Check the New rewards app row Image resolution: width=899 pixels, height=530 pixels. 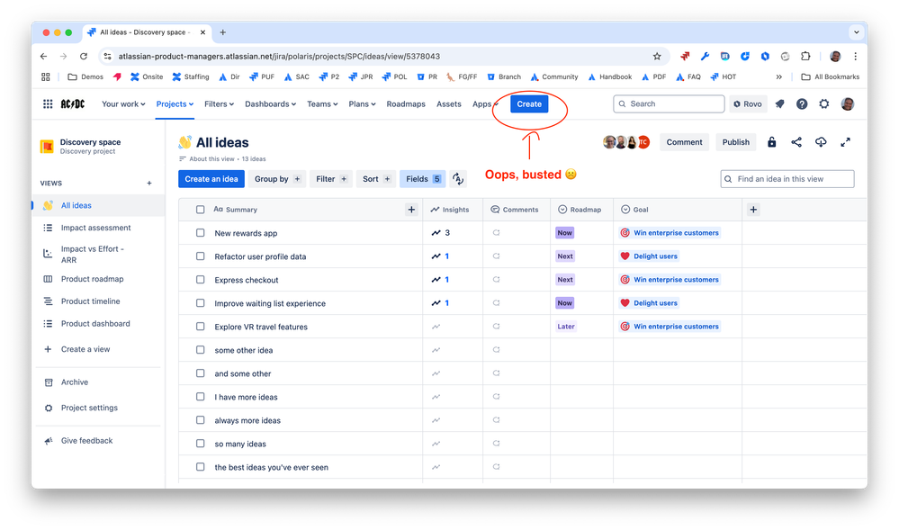click(200, 233)
